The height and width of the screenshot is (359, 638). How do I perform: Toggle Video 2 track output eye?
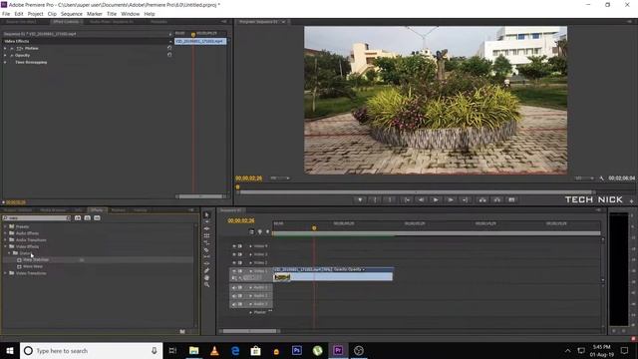coord(234,263)
